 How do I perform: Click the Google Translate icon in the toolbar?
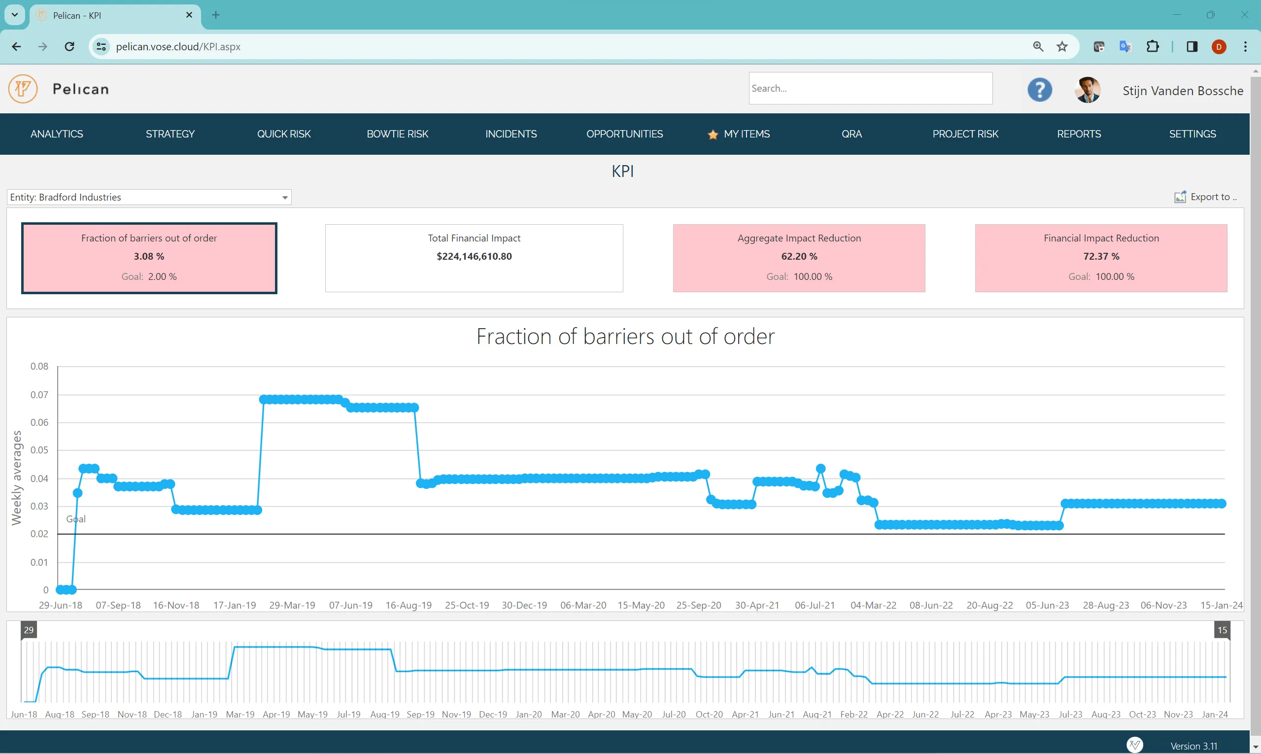1125,46
